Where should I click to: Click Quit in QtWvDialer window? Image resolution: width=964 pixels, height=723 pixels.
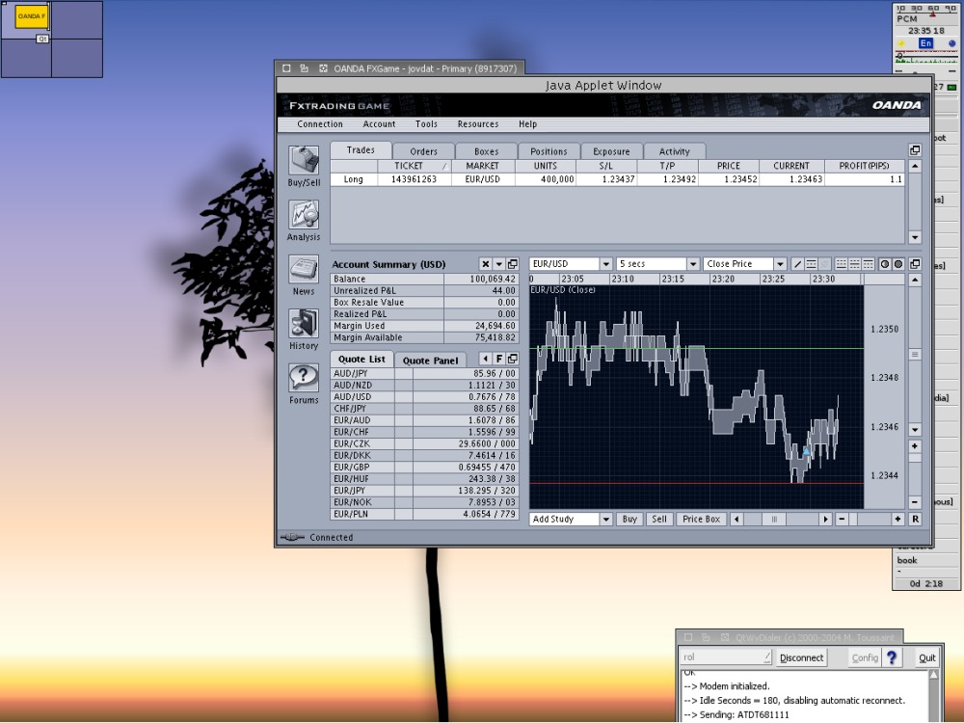[x=926, y=657]
